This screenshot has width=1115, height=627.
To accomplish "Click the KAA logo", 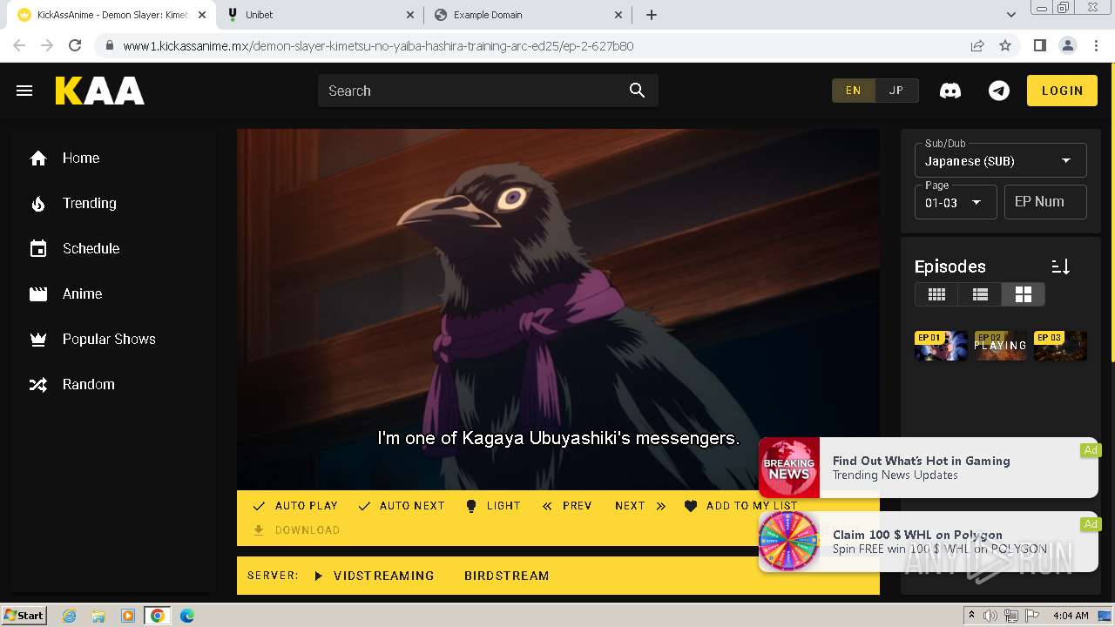I will click(x=100, y=91).
